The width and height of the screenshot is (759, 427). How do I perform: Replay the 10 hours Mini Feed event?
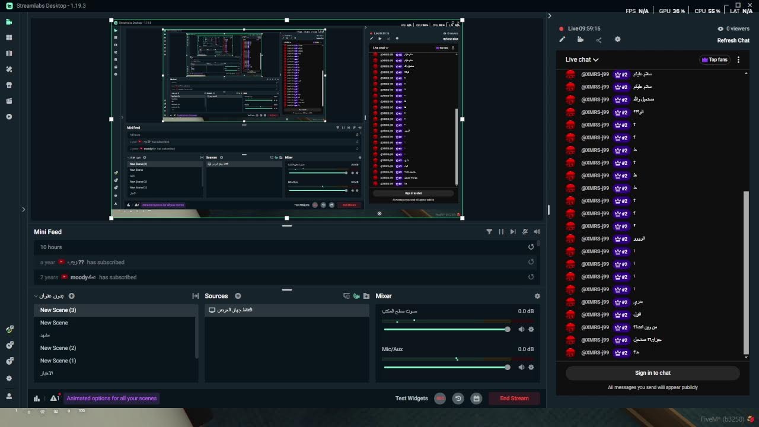tap(531, 247)
